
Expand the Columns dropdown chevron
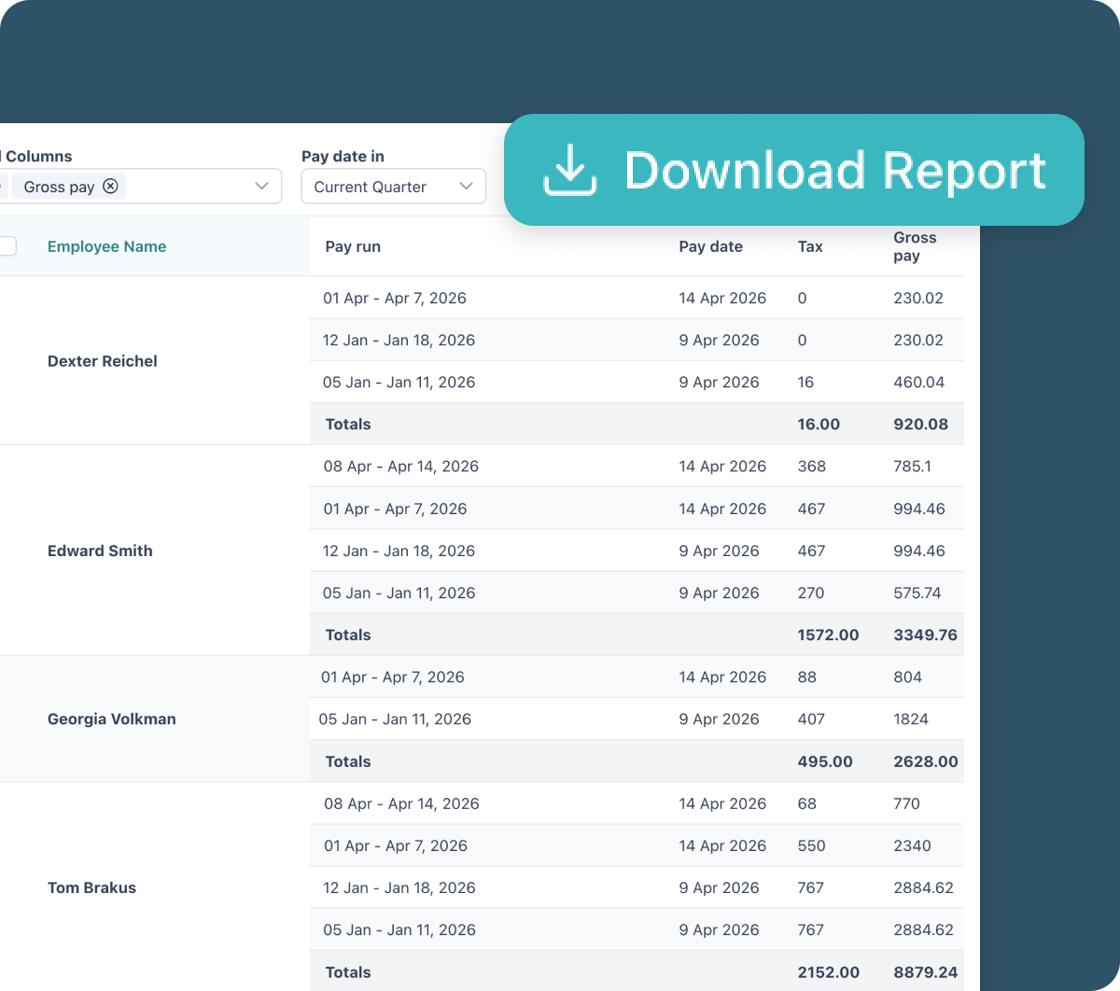click(261, 187)
